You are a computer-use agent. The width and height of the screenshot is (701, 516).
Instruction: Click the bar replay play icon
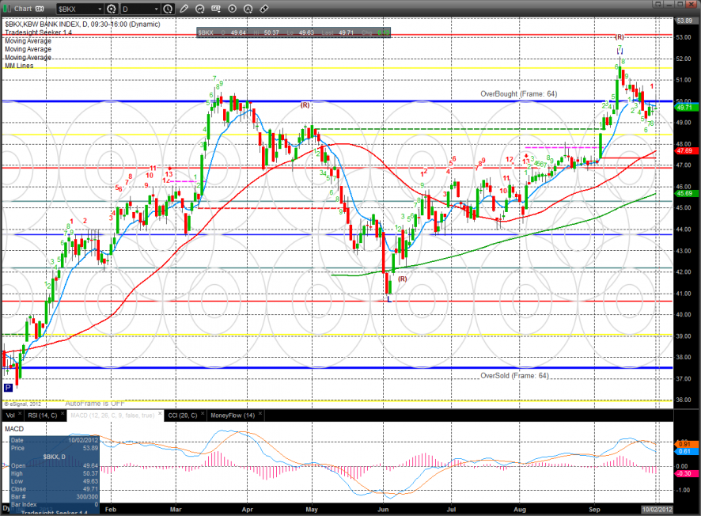tap(232, 9)
